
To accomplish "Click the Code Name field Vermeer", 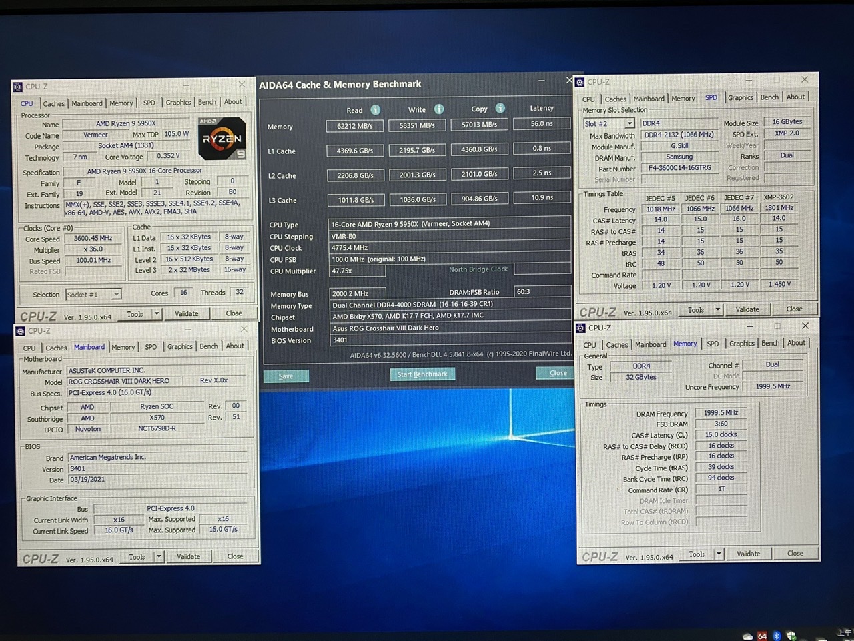I will click(95, 135).
